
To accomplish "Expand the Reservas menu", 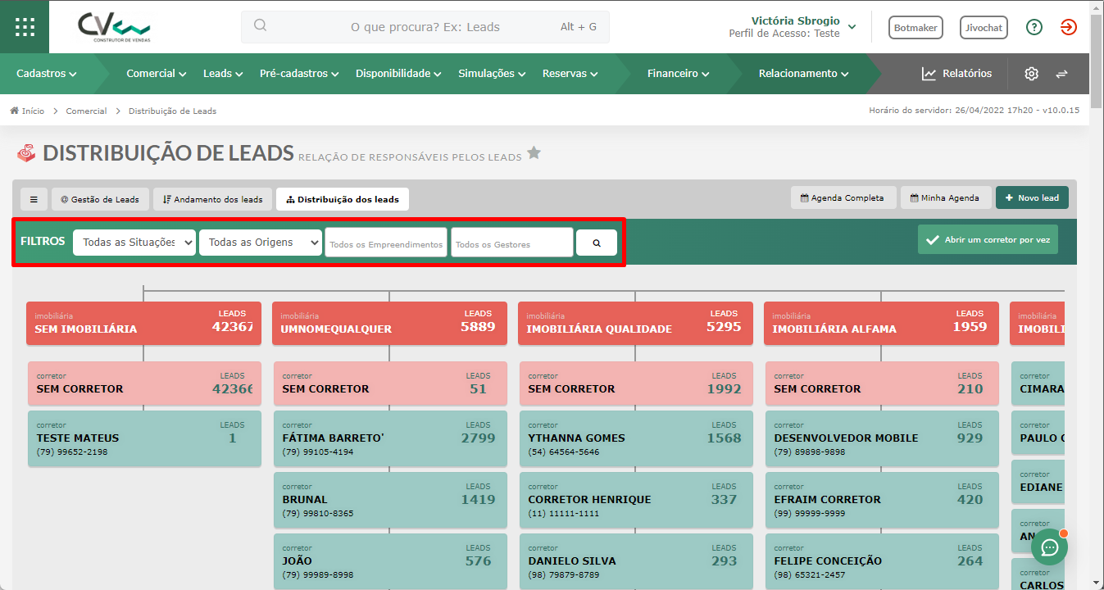I will tap(570, 74).
